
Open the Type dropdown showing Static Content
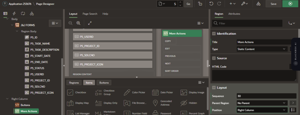262,49
